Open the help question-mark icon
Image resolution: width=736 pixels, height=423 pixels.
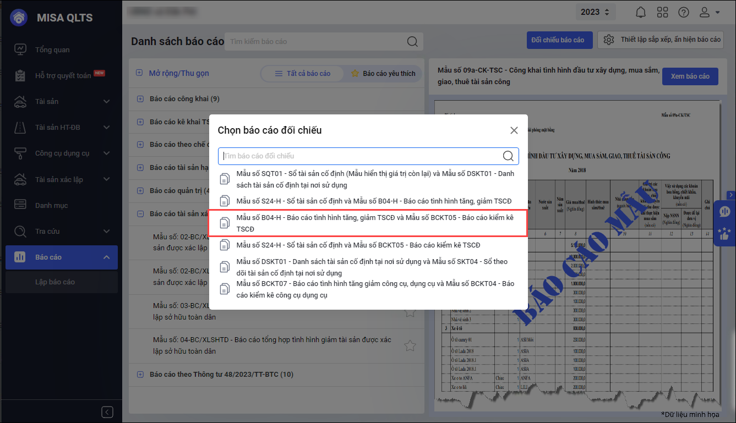pos(684,12)
